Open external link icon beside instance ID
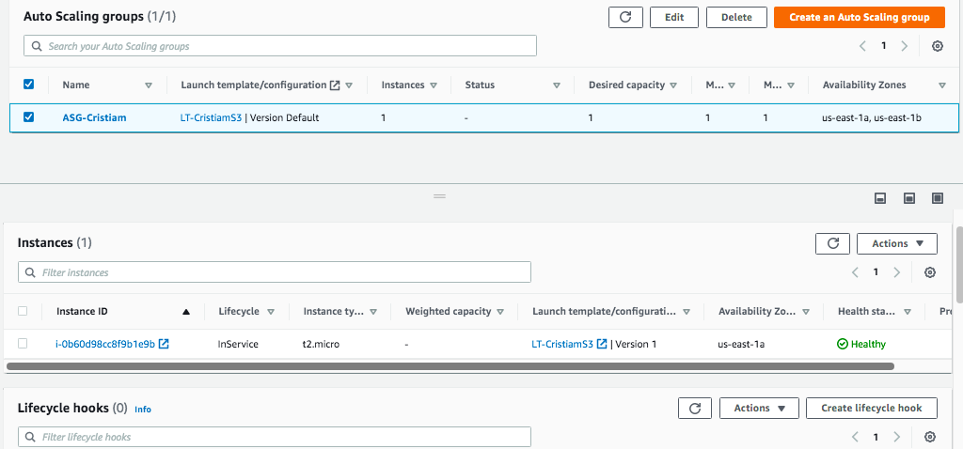The image size is (963, 449). coord(165,344)
